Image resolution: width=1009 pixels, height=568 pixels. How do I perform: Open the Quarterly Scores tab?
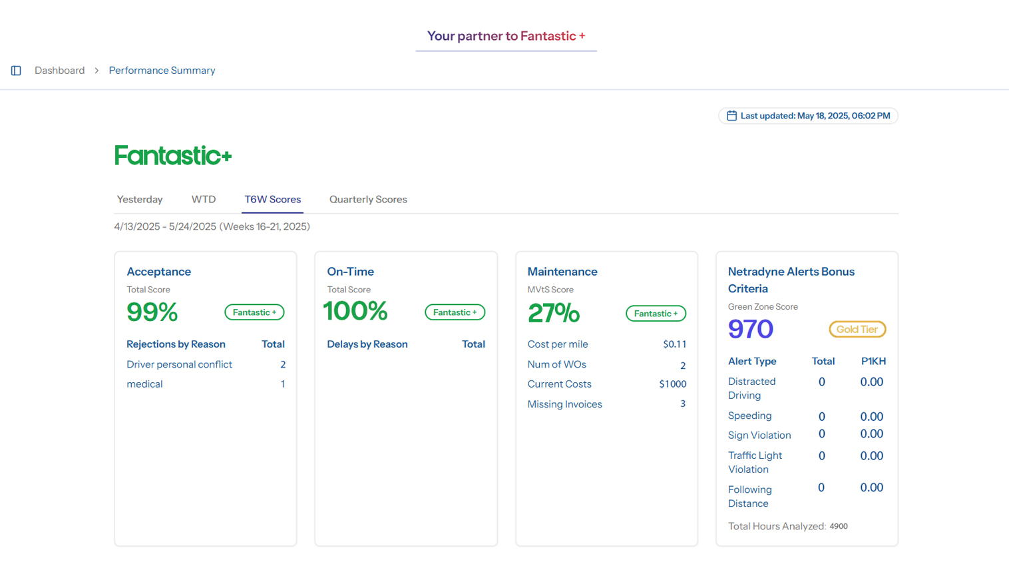click(x=368, y=200)
